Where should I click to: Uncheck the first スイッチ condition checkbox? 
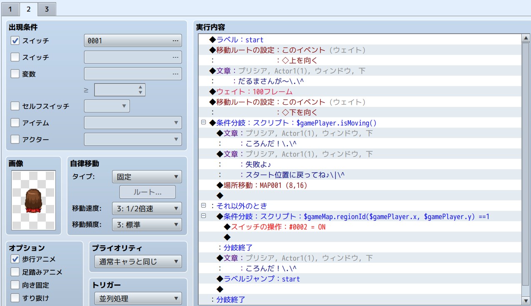click(x=15, y=41)
